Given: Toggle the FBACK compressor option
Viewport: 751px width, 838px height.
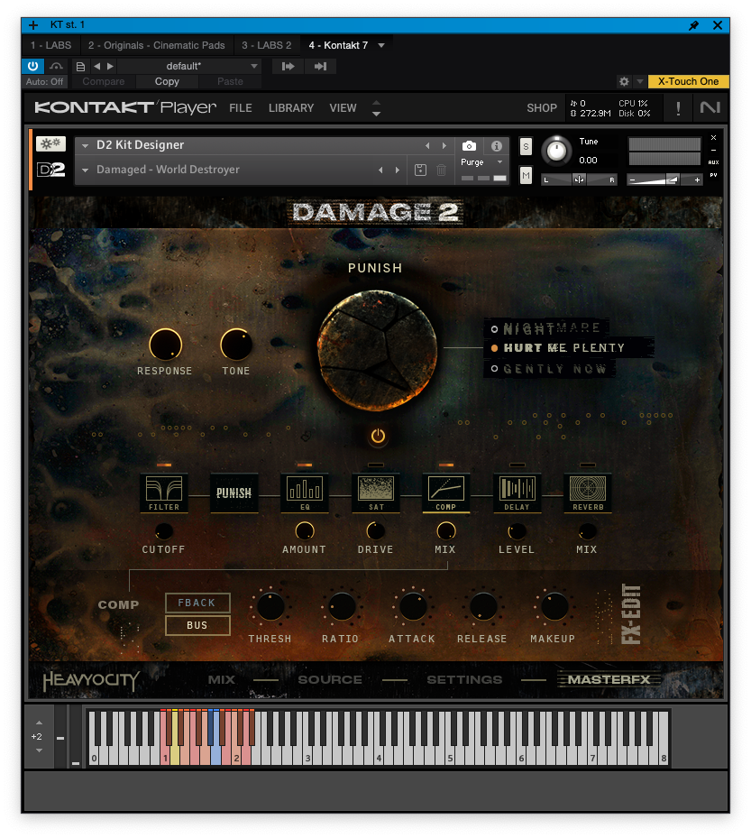Looking at the screenshot, I should [x=197, y=603].
